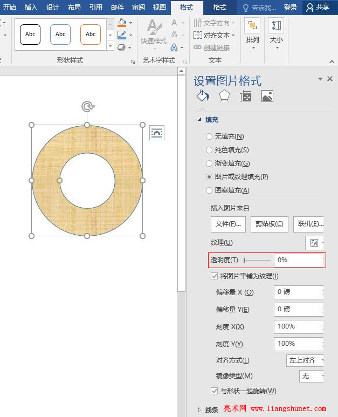
Task: Open the Design (设计) ribbon tab
Action: 52,8
